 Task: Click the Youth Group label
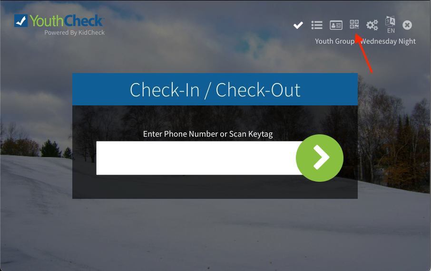(x=334, y=41)
